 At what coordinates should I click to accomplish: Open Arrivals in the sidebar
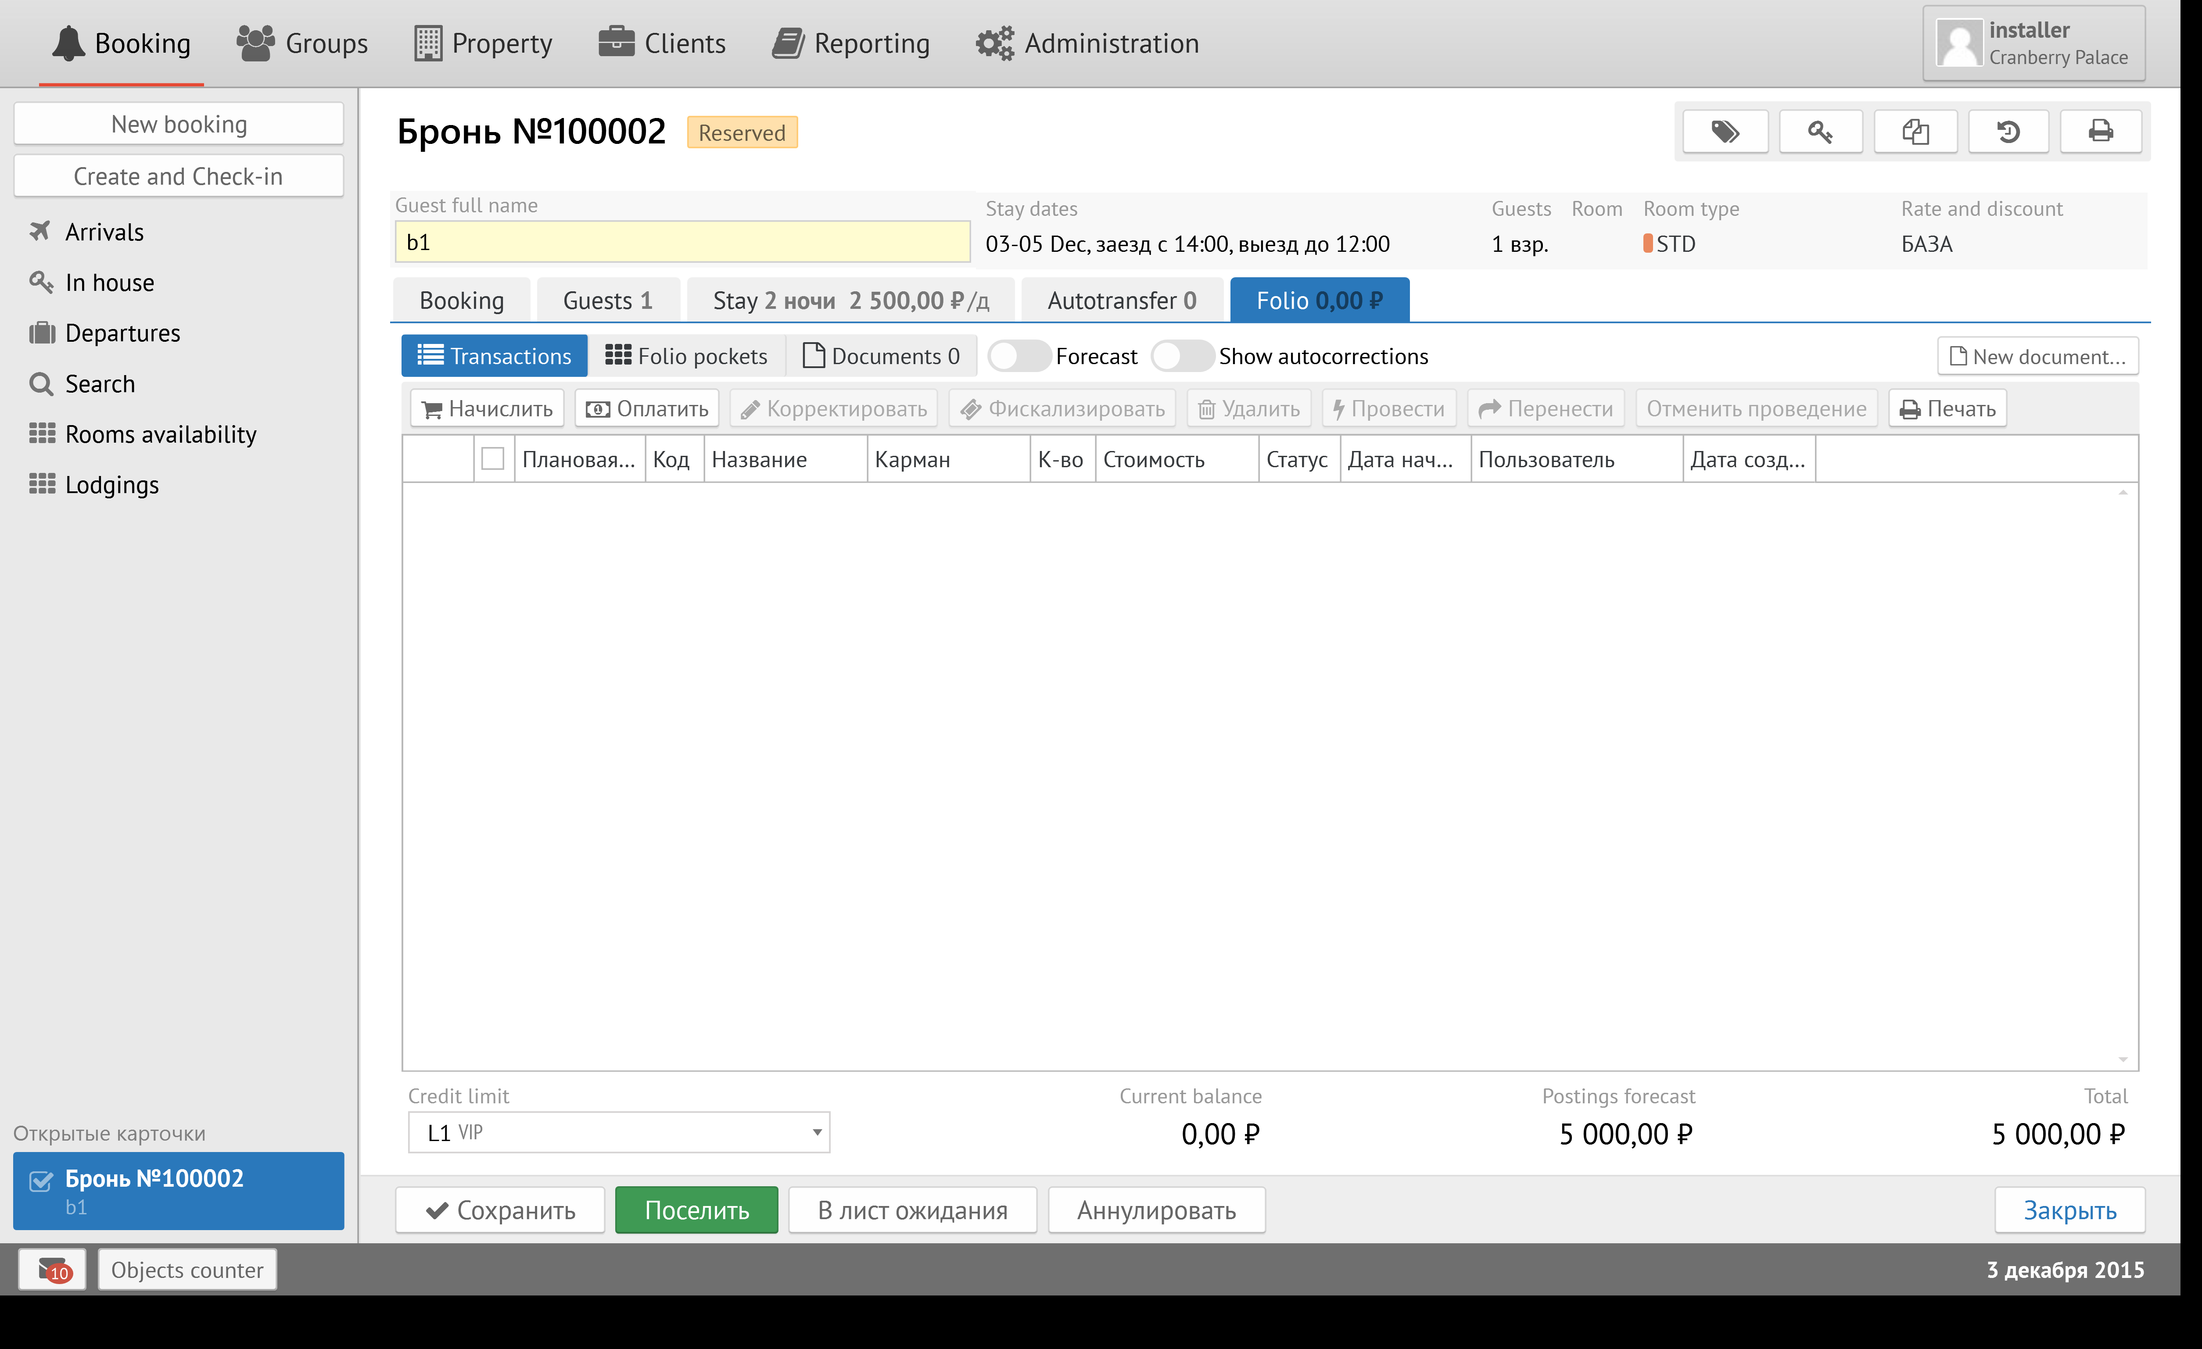(x=104, y=232)
